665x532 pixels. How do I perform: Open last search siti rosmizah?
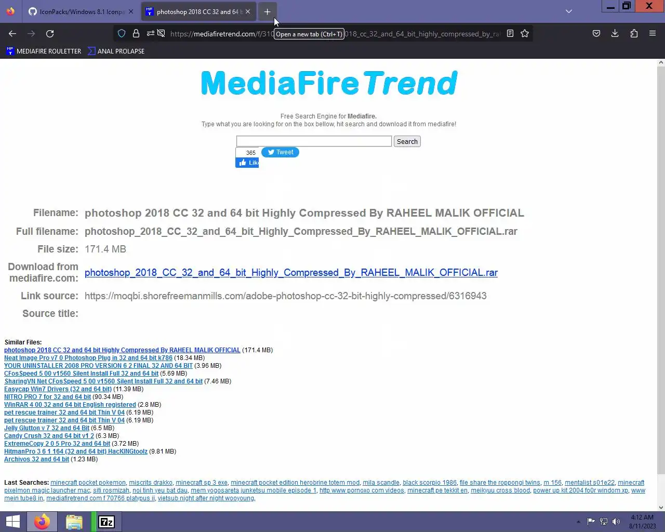click(x=111, y=490)
